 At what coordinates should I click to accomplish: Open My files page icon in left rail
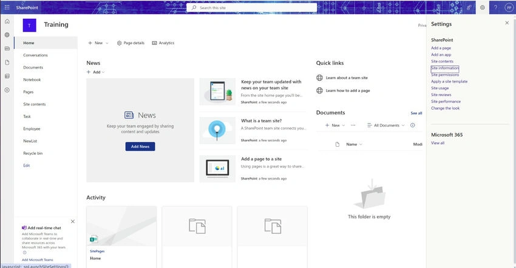pyautogui.click(x=7, y=62)
